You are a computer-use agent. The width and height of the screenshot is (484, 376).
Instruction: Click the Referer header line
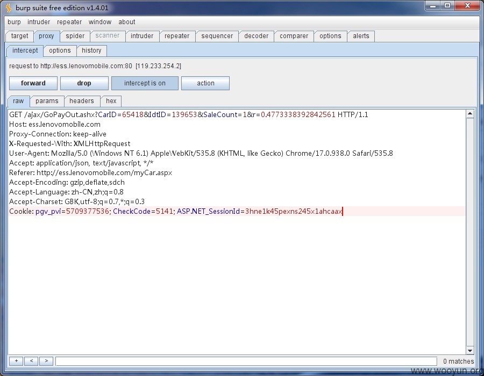pyautogui.click(x=91, y=172)
